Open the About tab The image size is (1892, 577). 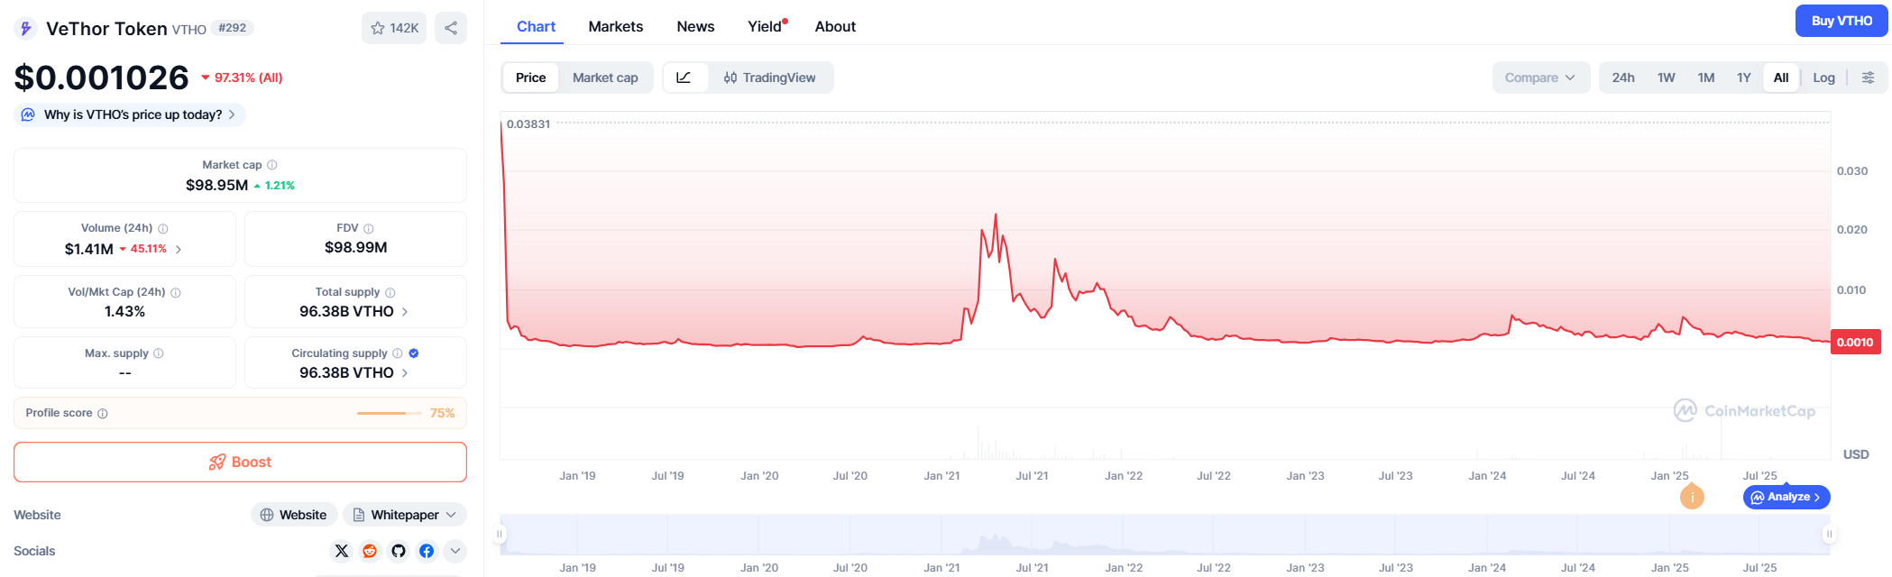[x=835, y=27]
